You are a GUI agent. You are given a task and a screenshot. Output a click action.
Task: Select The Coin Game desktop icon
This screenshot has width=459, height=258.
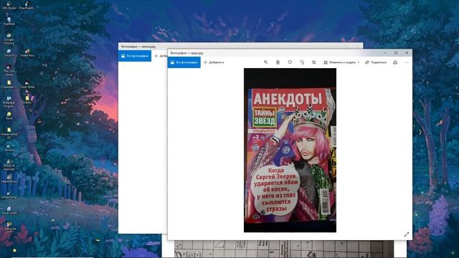[x=9, y=70]
